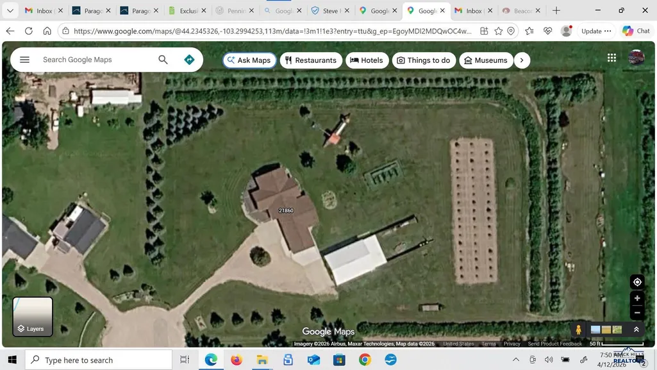Expand the imagery options chevron near Pegman
The height and width of the screenshot is (370, 657).
click(x=636, y=330)
